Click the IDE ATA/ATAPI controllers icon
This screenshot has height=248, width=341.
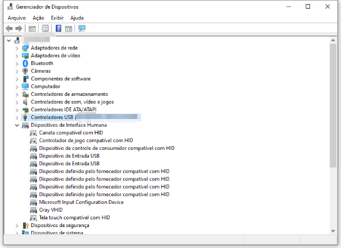tap(25, 110)
